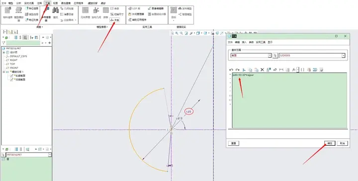Viewport: 358px width, 181px height.
Task: Click the OK button in Relations dialog
Action: 330,143
